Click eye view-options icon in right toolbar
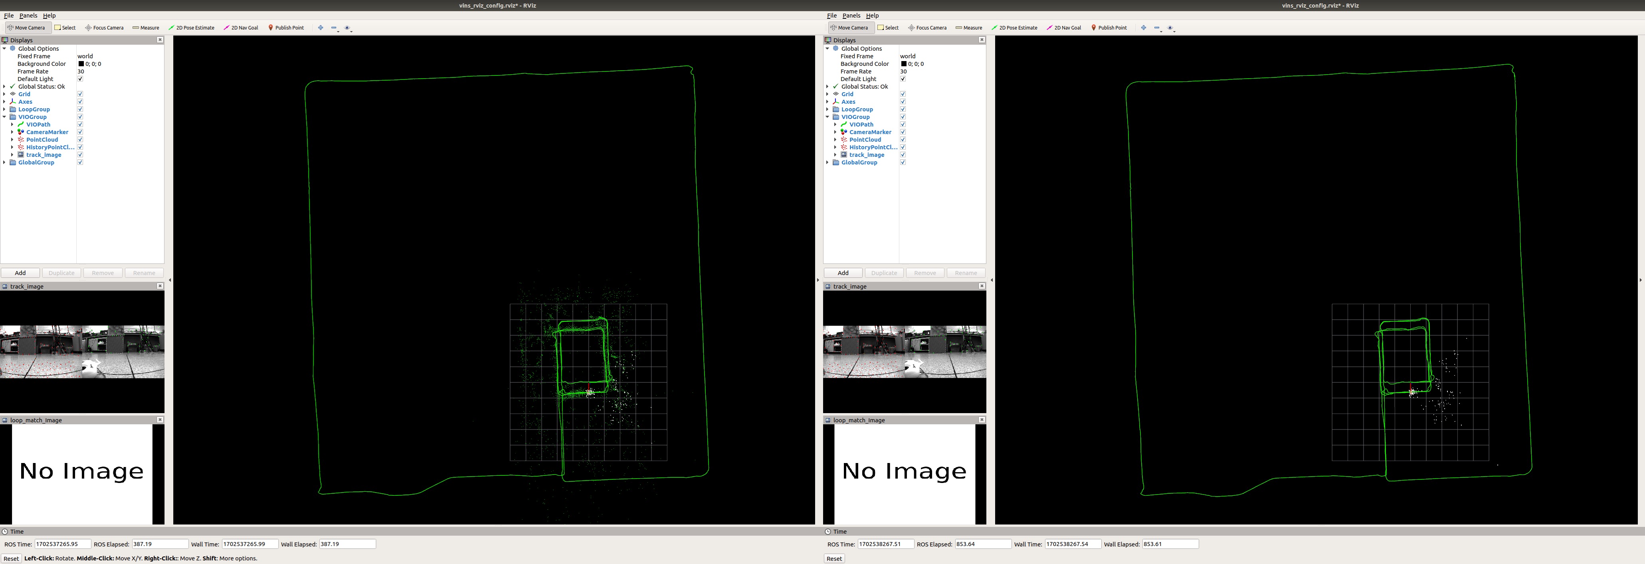Viewport: 1645px width, 564px height. click(x=1170, y=28)
